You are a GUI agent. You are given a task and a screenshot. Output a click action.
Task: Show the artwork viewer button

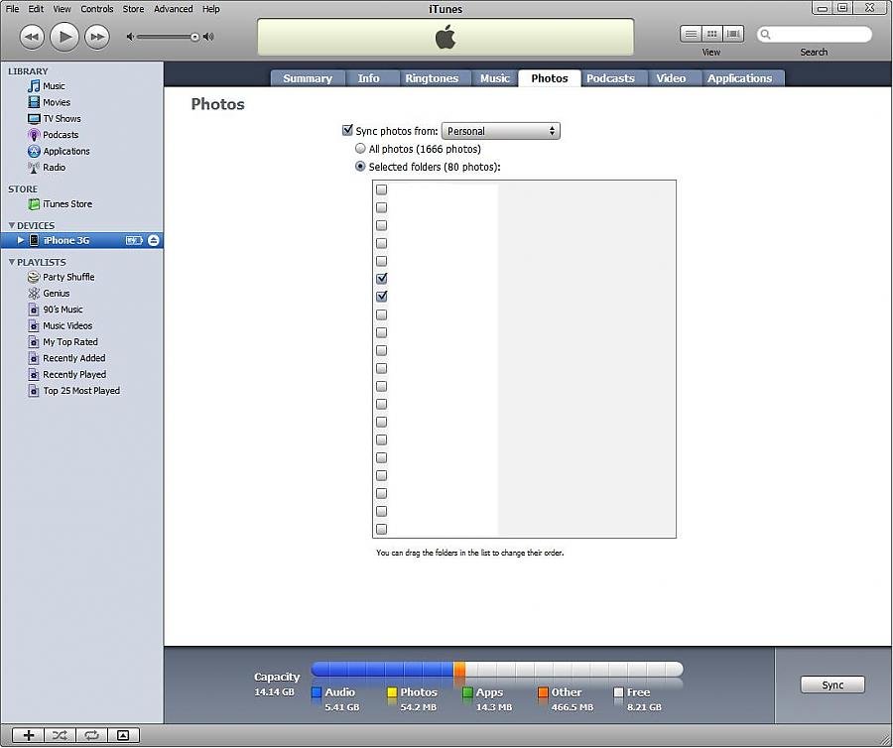(124, 735)
